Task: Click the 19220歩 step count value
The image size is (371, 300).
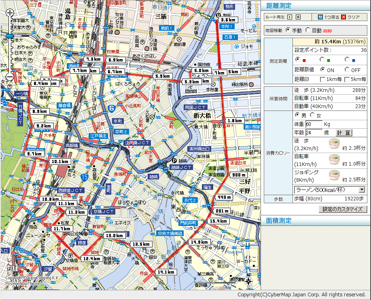Action: 354,199
